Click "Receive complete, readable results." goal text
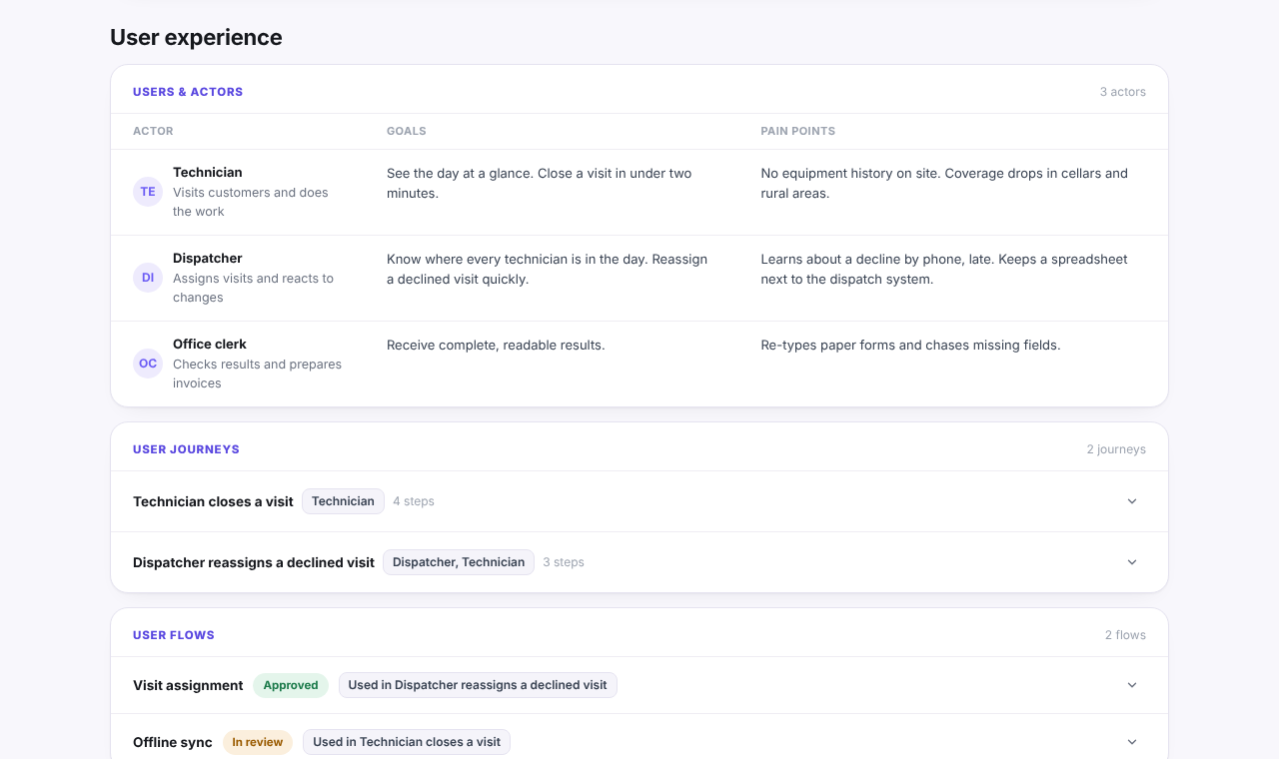1279x759 pixels. pos(496,346)
